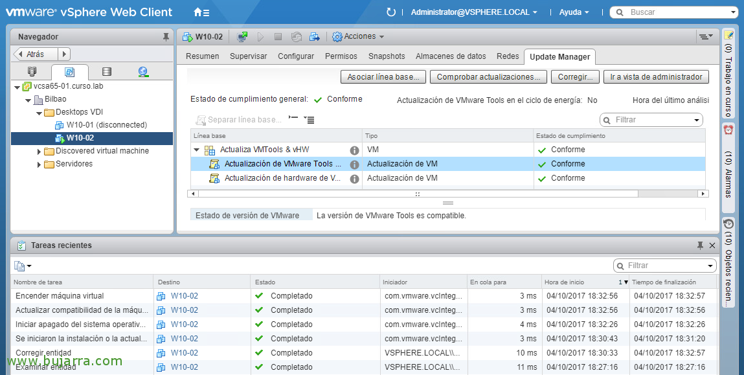Open the vSphere home menu icon

click(201, 12)
